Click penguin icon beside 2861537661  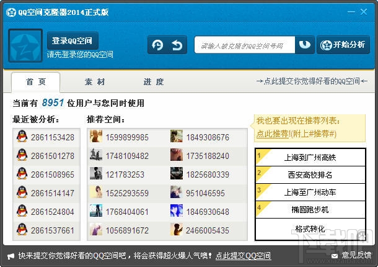[x=22, y=229]
